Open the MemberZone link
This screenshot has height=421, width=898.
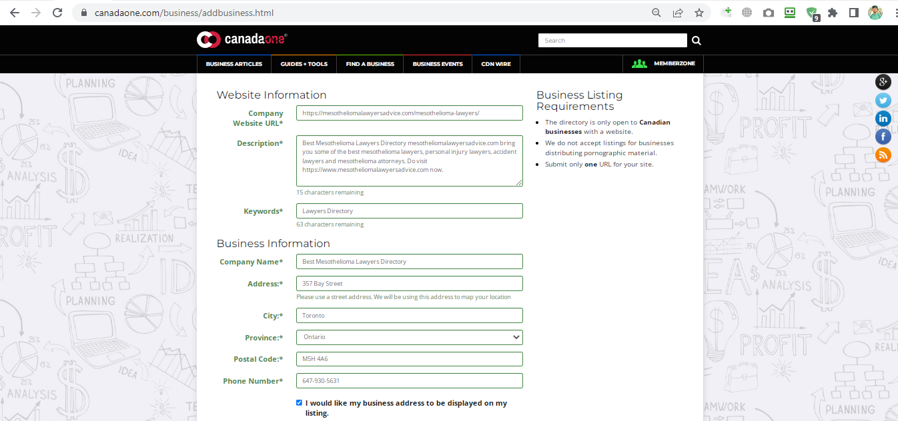(x=663, y=64)
